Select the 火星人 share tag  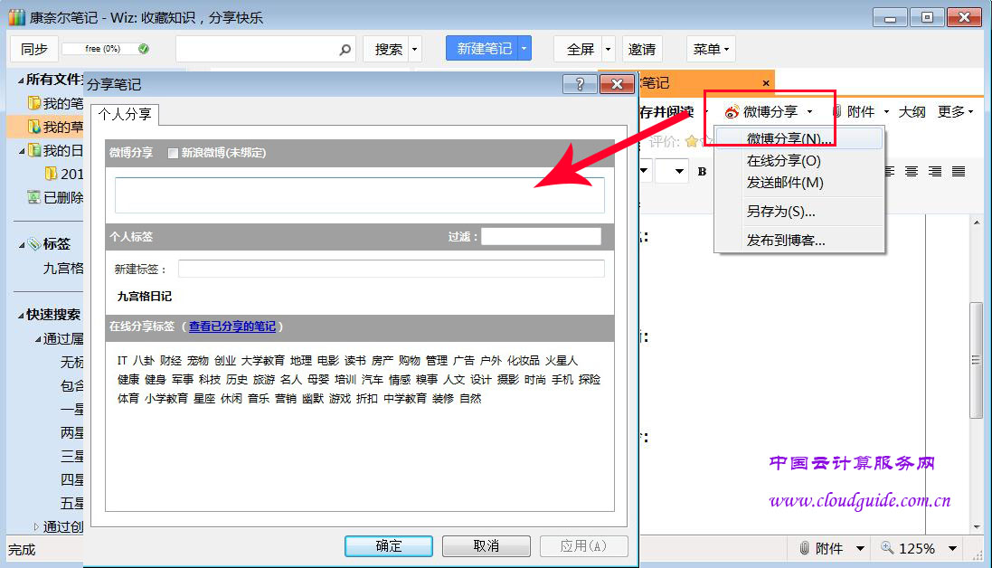point(562,361)
